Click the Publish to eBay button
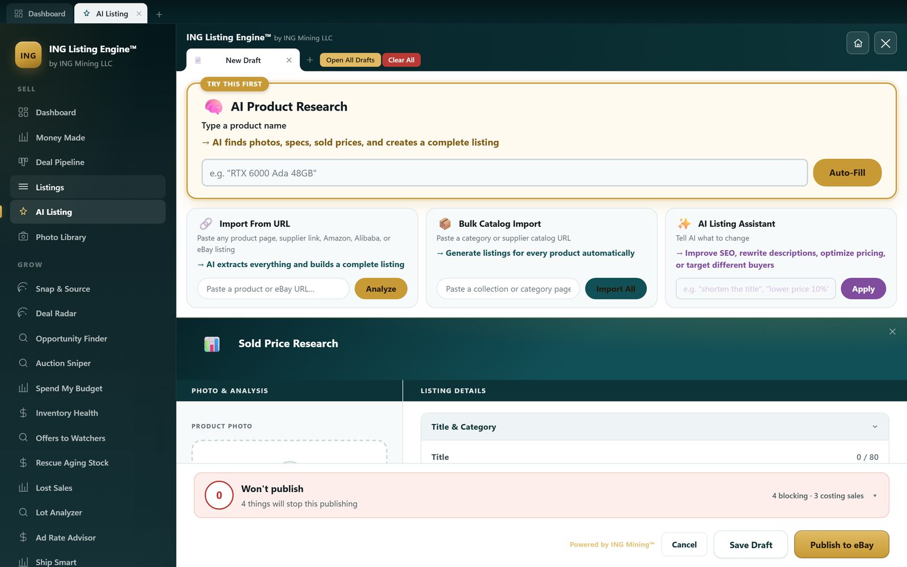The width and height of the screenshot is (907, 567). point(841,545)
